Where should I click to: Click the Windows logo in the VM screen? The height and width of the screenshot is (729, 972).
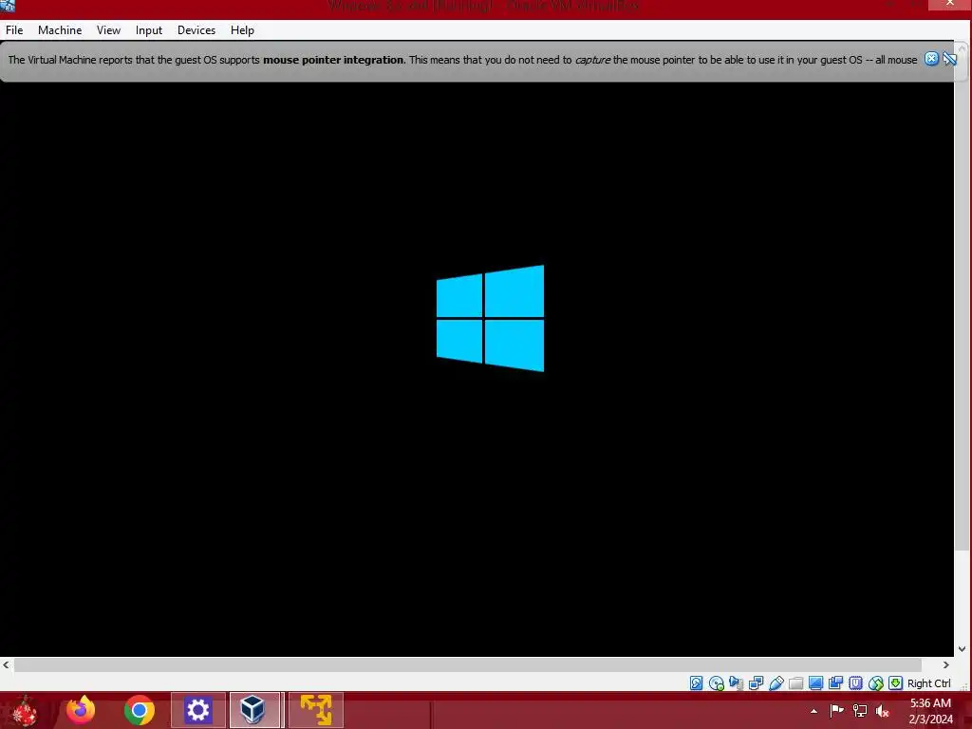point(491,319)
